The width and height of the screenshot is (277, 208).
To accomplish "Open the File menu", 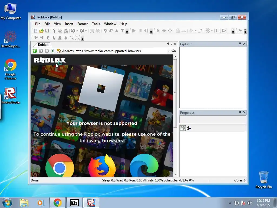I will pos(37,24).
